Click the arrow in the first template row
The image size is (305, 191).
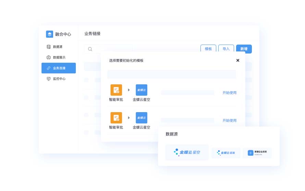click(129, 90)
